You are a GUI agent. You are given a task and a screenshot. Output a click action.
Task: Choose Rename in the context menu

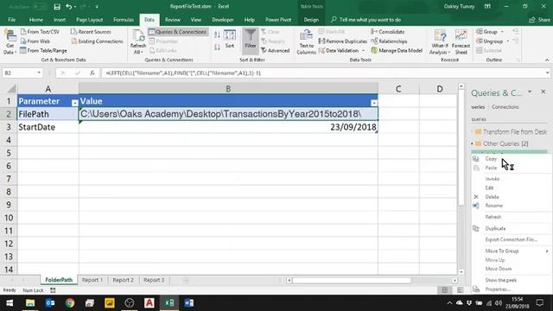click(493, 206)
